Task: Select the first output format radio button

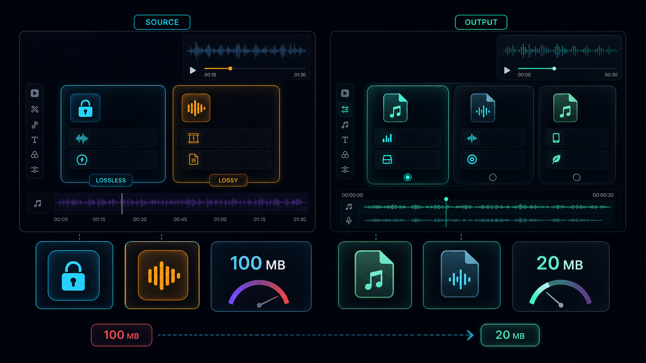Action: coord(408,177)
